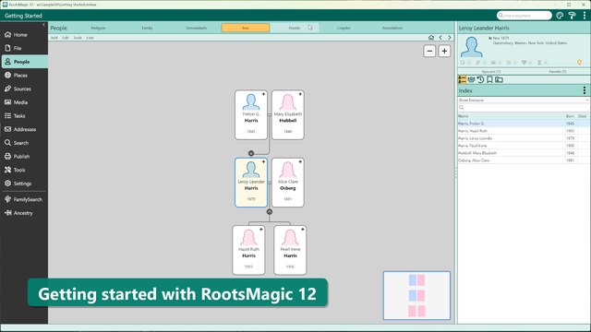This screenshot has height=332, width=591.
Task: Collapse children toggle below Leroy couple
Action: click(270, 212)
